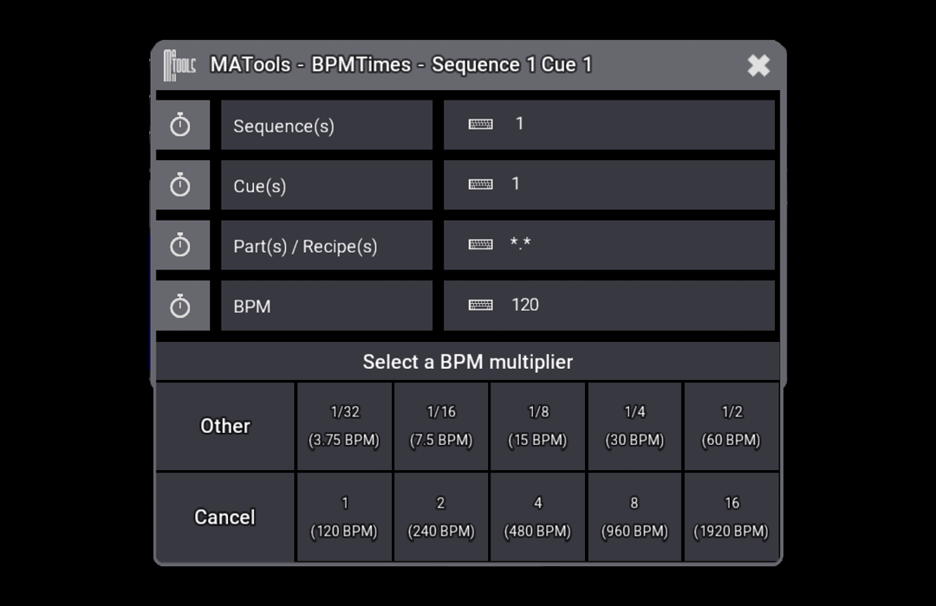Click keyboard icon in Part(s) / Recipe(s) field

point(480,244)
